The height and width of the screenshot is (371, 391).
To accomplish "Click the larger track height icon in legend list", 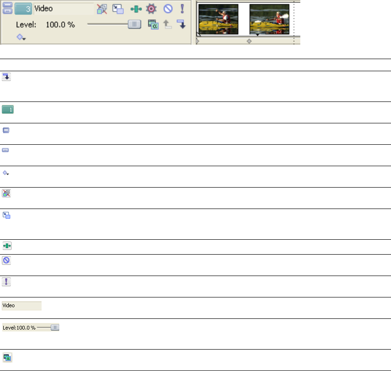I will (x=6, y=130).
